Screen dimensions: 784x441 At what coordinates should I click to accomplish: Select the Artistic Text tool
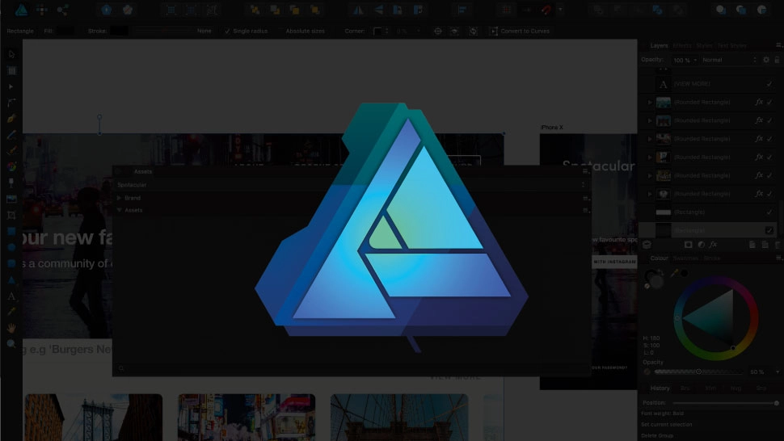pos(11,296)
